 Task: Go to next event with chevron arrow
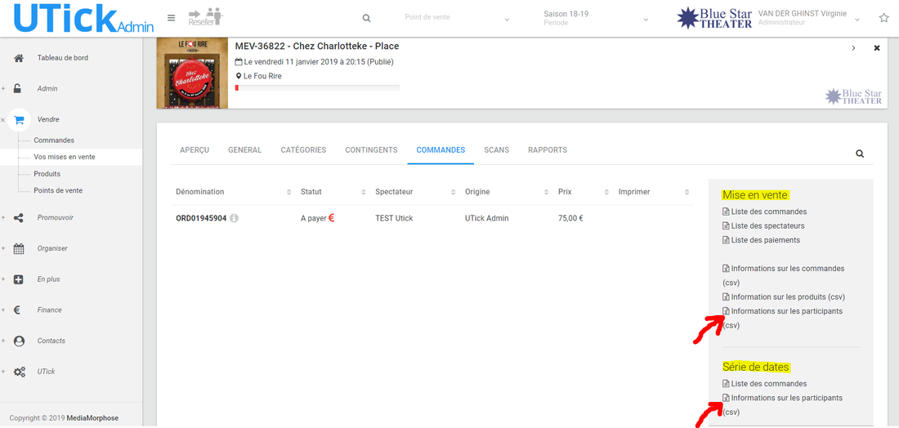(x=853, y=48)
